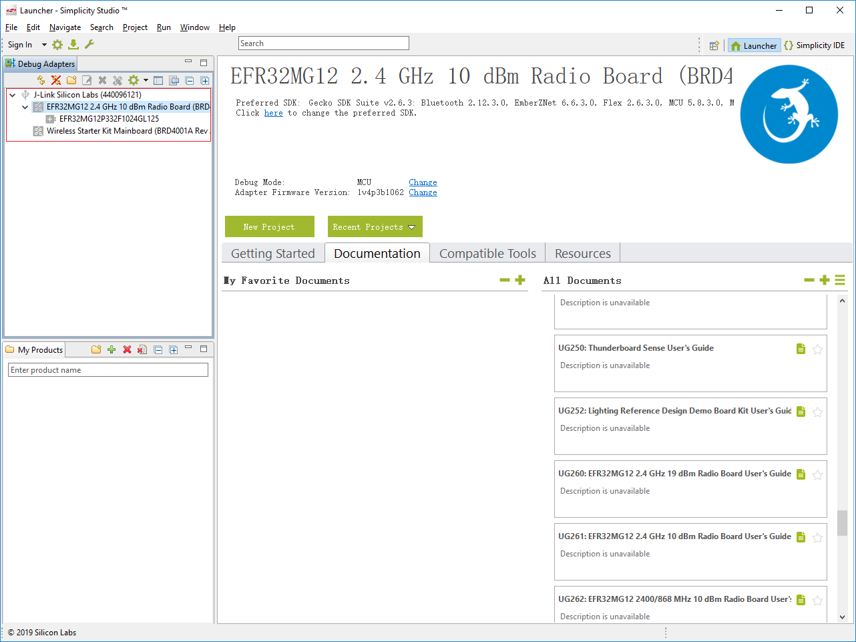
Task: Switch to the Compatible Tools tab
Action: coord(487,253)
